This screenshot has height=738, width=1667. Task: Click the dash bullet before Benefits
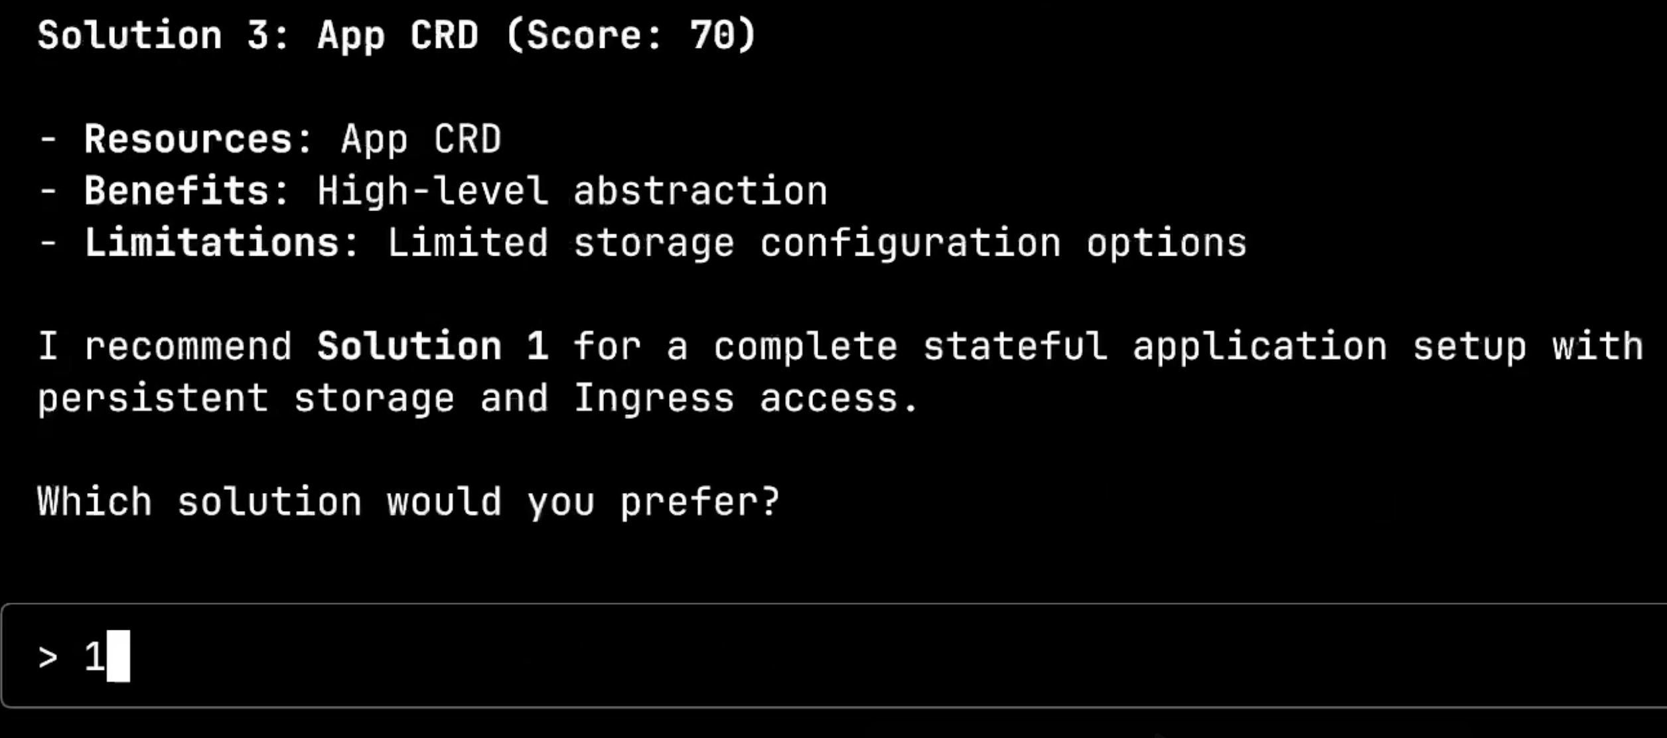pos(48,191)
